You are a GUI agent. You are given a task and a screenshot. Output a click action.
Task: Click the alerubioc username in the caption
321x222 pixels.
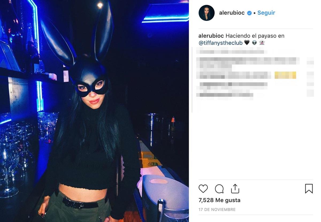point(211,36)
